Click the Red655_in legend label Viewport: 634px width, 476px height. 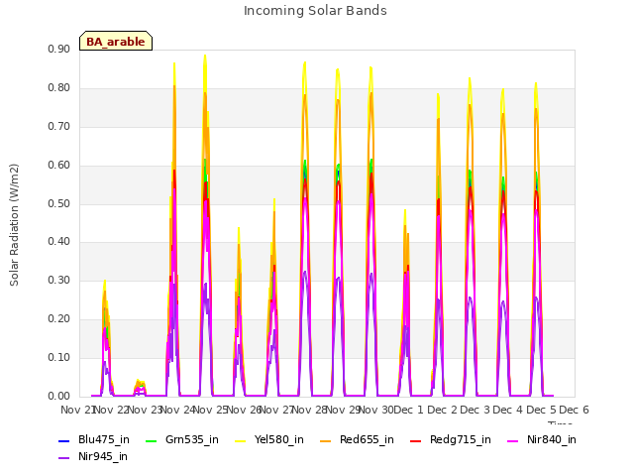[367, 439]
